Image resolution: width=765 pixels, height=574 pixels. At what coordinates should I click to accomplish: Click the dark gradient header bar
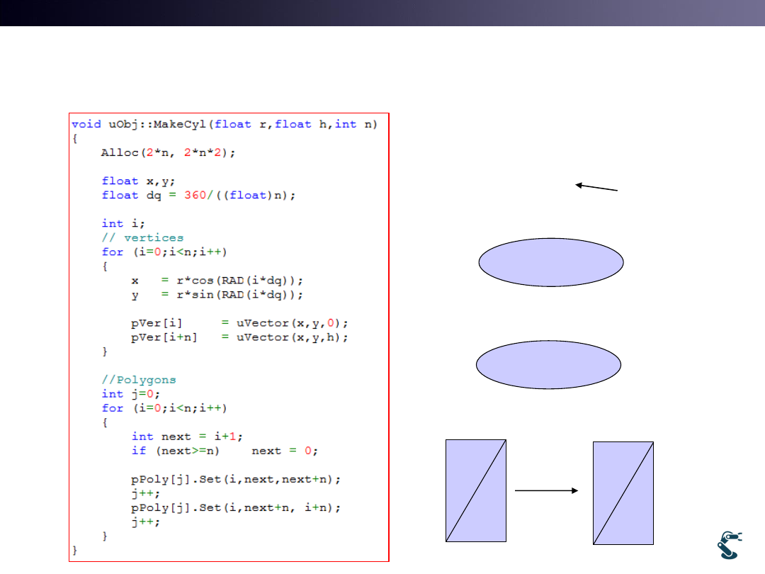382,13
